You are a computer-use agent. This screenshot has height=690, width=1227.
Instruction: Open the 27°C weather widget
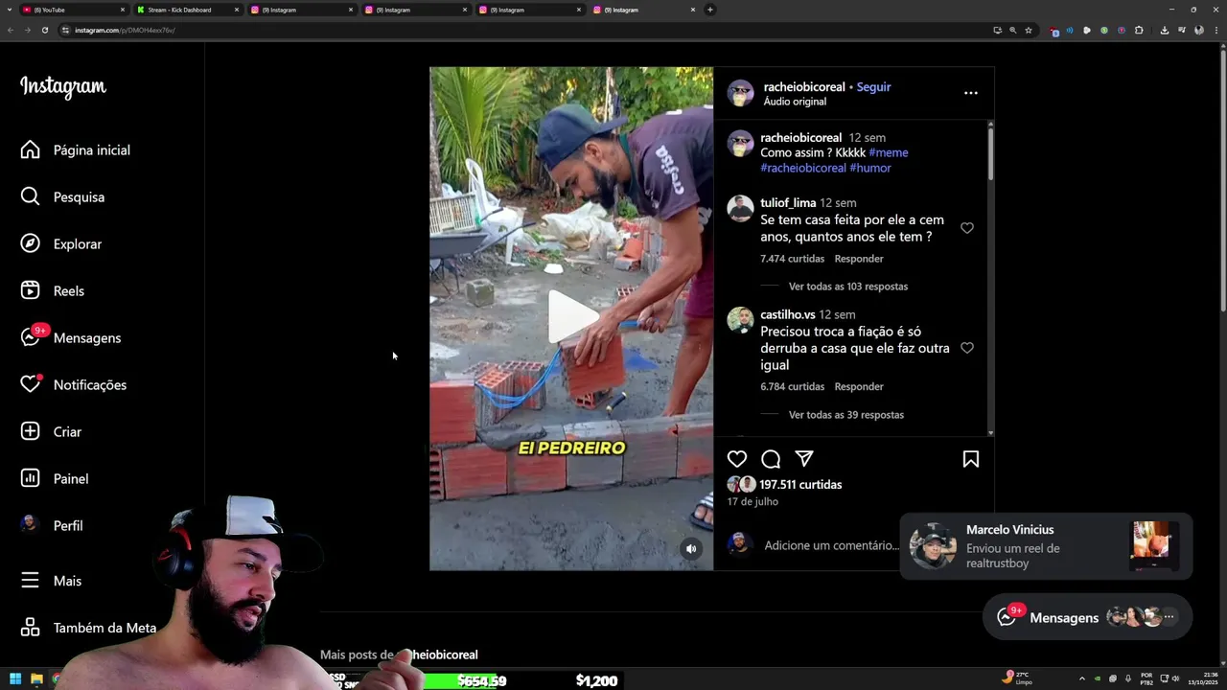tap(1017, 678)
